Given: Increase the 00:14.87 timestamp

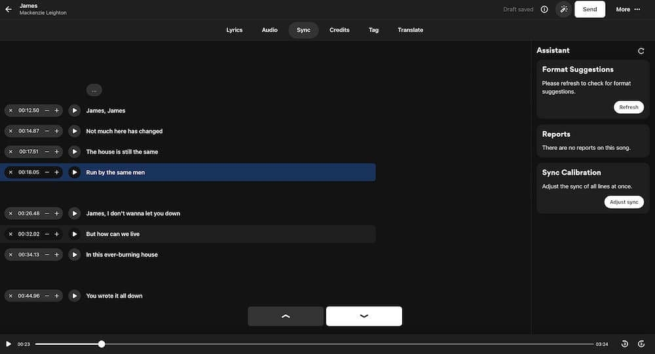Looking at the screenshot, I should [57, 131].
